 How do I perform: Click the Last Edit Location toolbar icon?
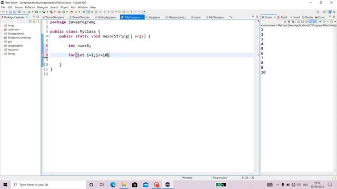coord(120,12)
